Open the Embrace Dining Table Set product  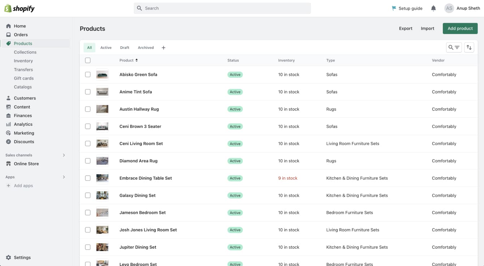coord(146,178)
